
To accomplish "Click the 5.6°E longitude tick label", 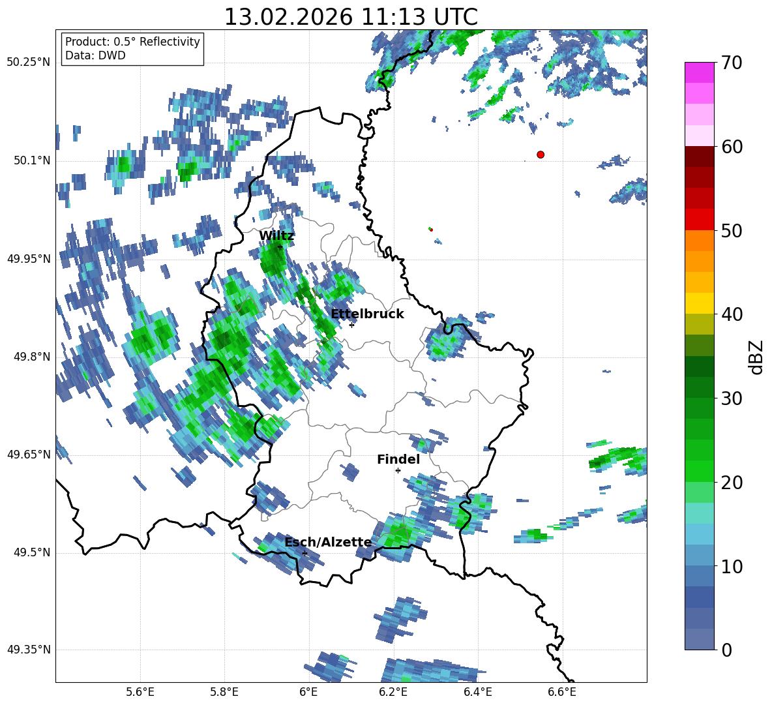I will pyautogui.click(x=140, y=693).
